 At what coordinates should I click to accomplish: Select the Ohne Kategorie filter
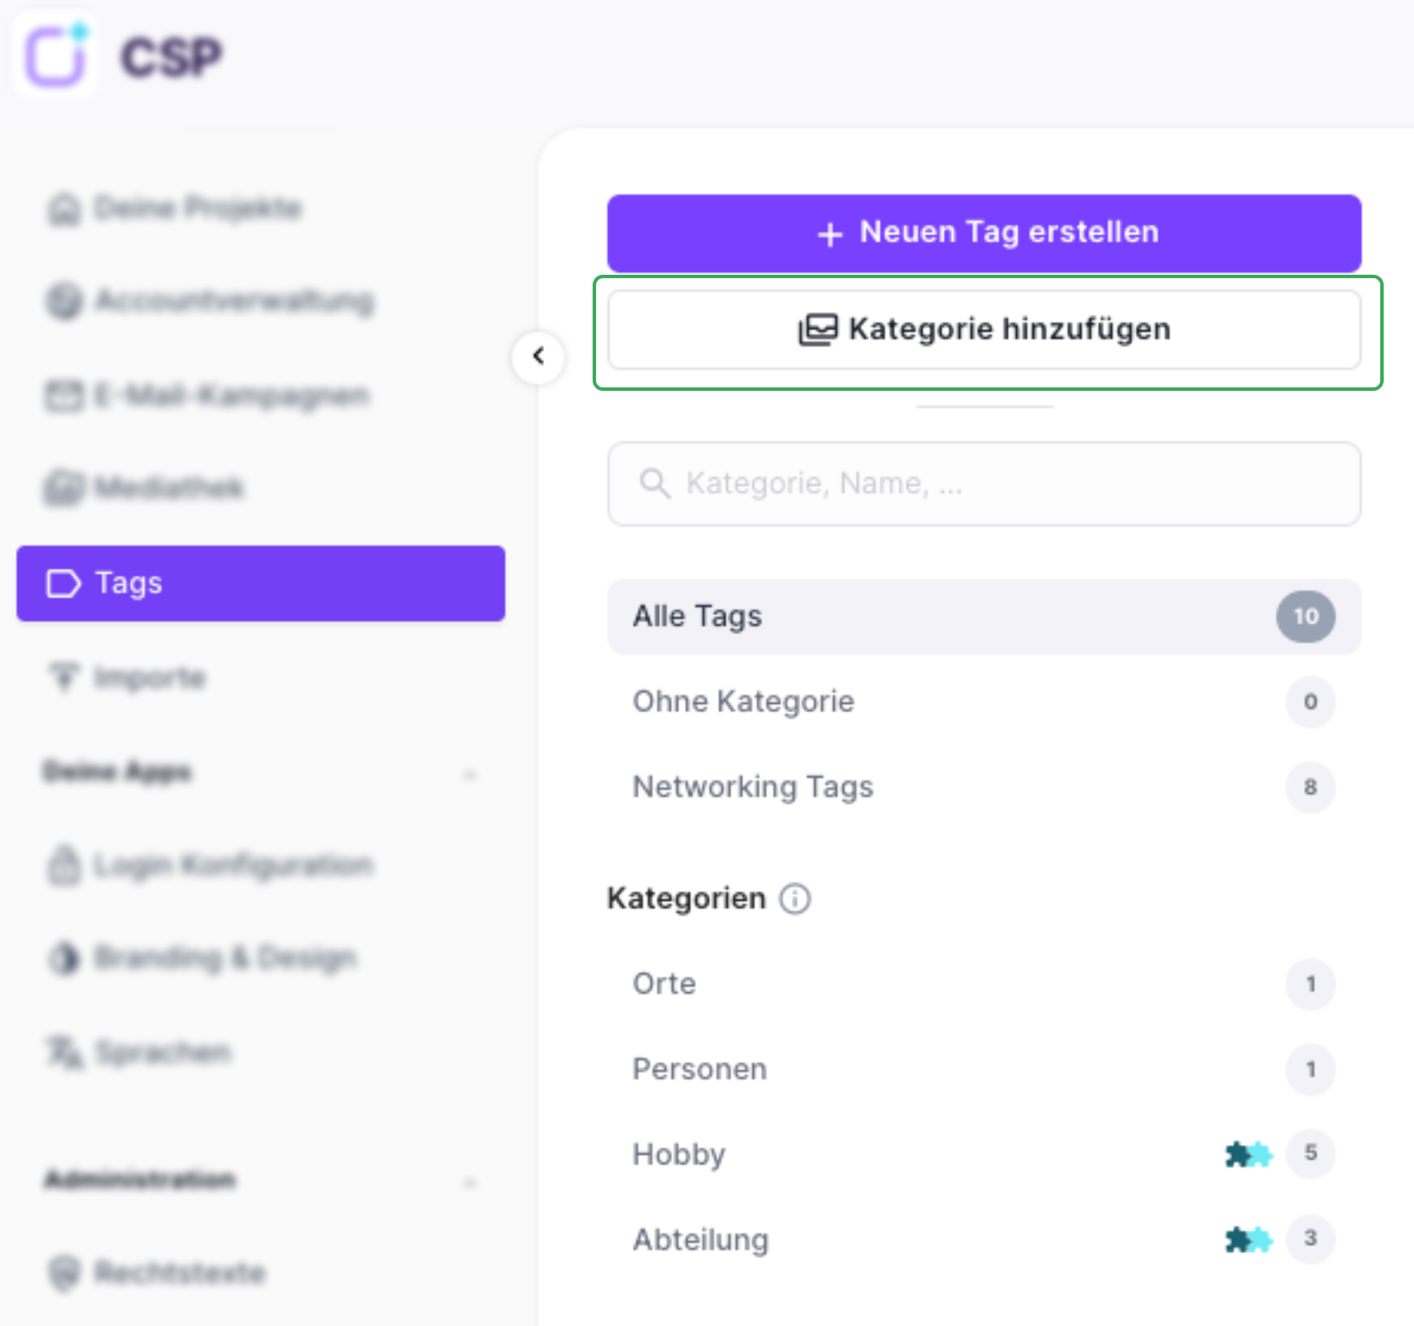[x=984, y=701]
